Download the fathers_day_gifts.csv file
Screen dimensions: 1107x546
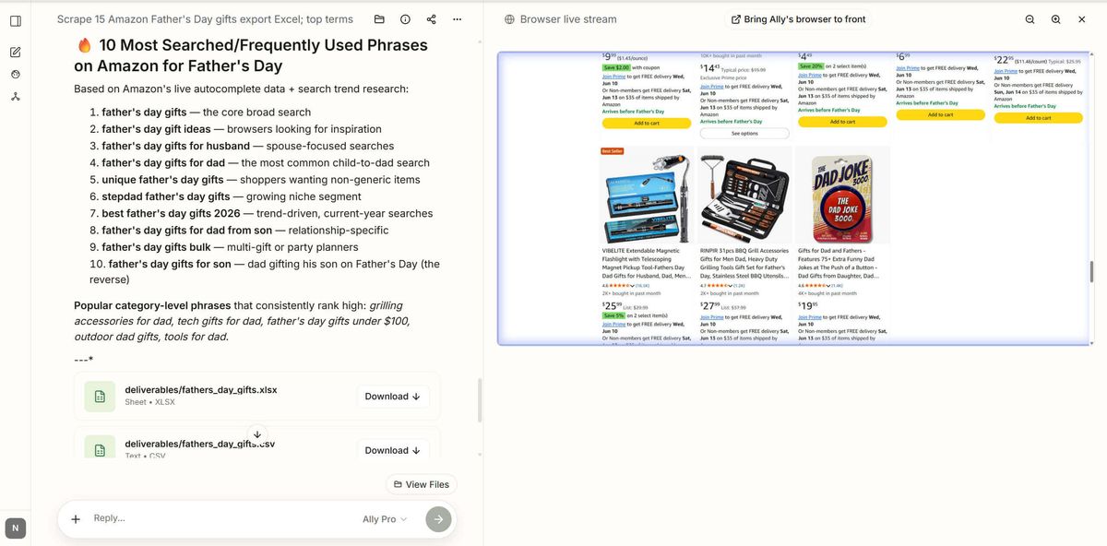(392, 450)
